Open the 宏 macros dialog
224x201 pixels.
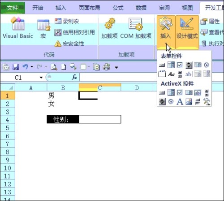point(43,29)
